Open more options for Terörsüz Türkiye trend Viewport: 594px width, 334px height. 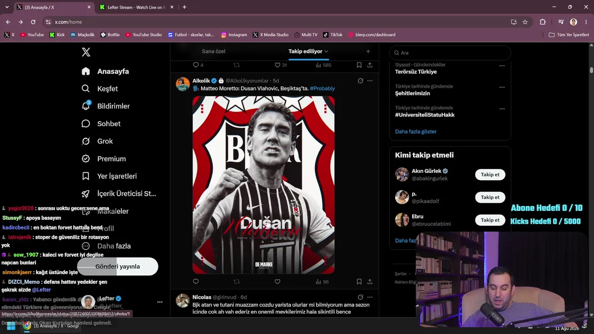[502, 66]
